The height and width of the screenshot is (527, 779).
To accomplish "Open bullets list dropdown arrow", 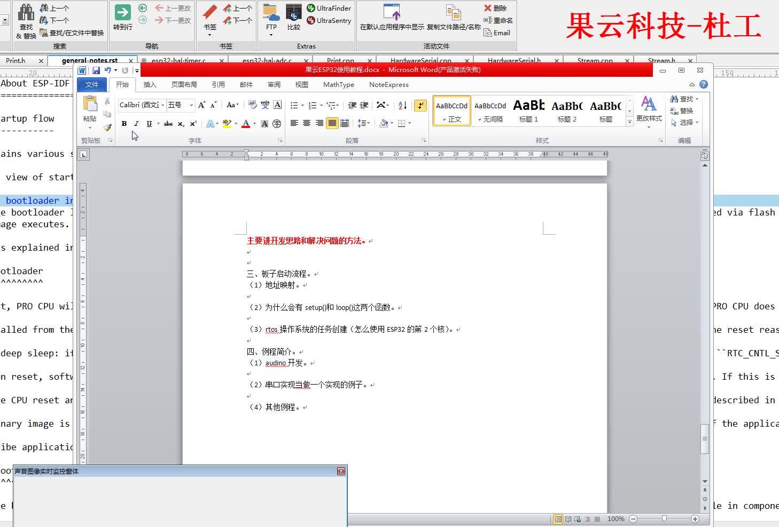I will pyautogui.click(x=302, y=106).
